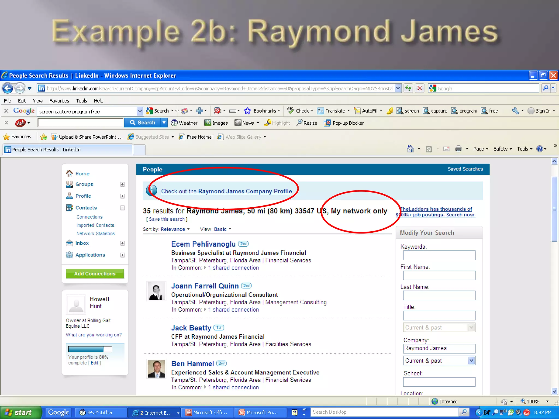Click the page vertical scrollbar thumb
This screenshot has width=559, height=419.
[x=554, y=209]
